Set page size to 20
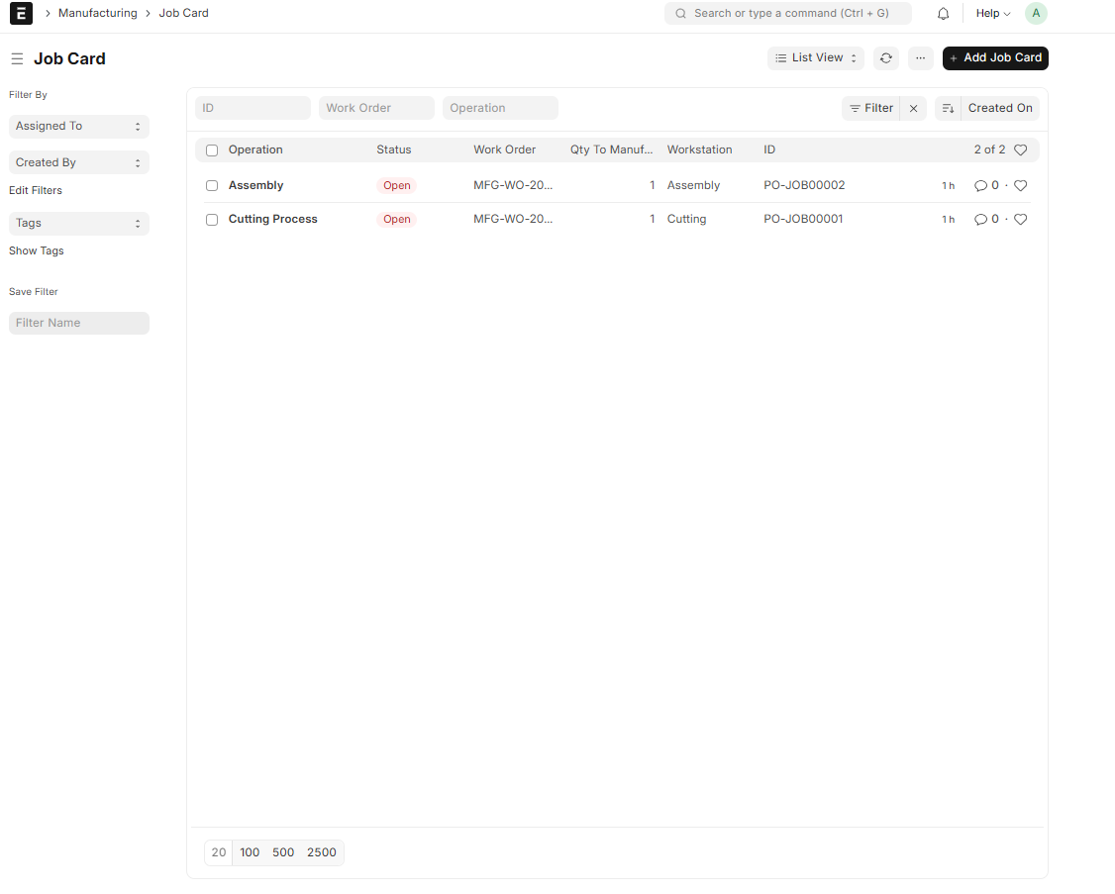 218,852
